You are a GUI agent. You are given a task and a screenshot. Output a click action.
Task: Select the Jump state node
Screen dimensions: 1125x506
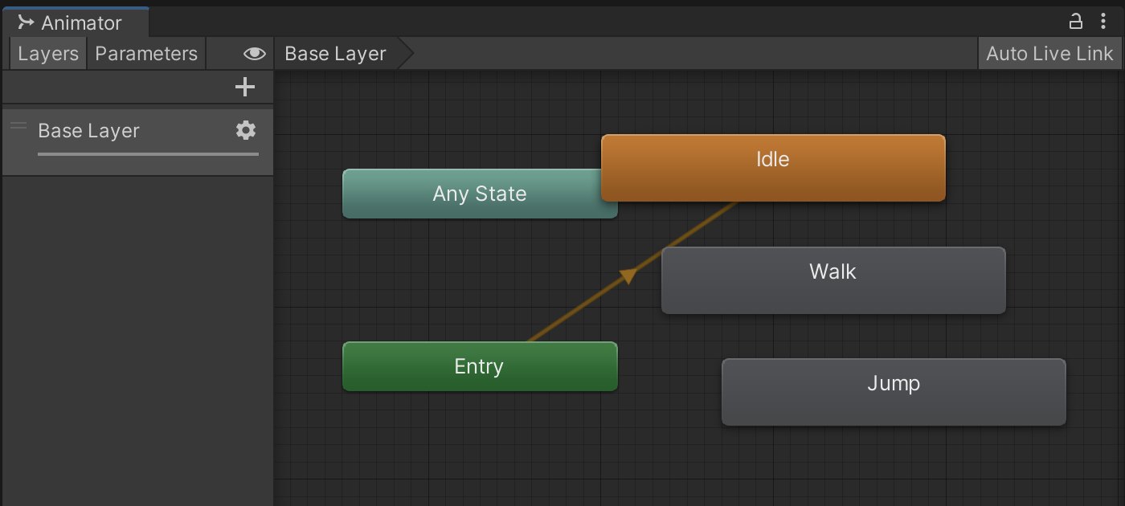893,391
